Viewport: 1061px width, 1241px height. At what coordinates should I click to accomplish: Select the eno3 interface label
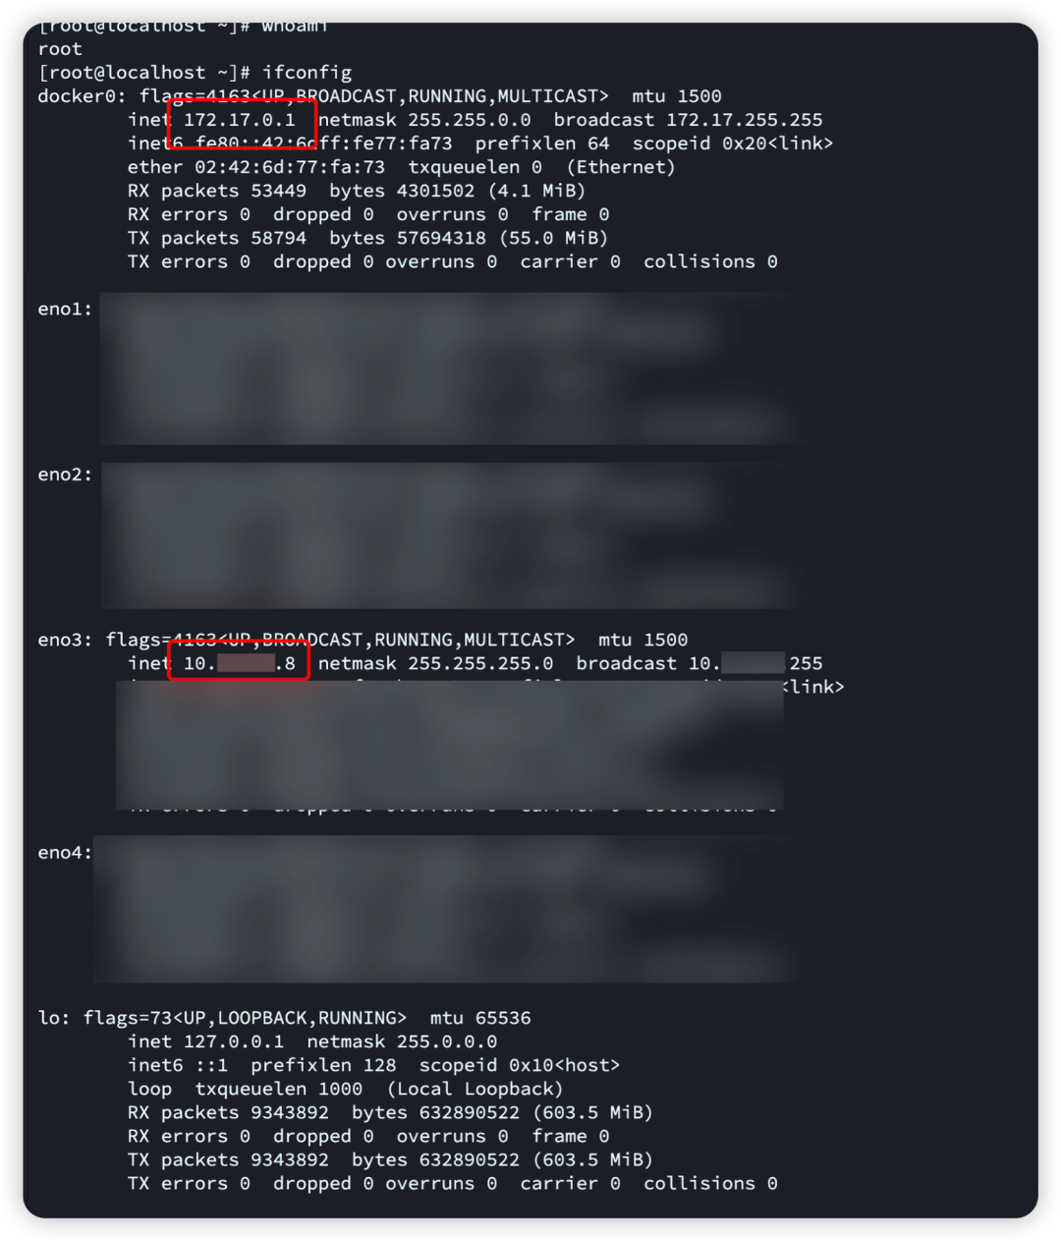coord(65,641)
